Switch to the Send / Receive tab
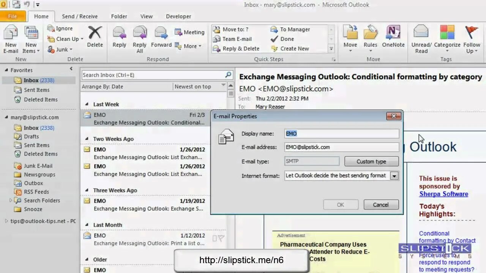The width and height of the screenshot is (486, 273). [80, 16]
